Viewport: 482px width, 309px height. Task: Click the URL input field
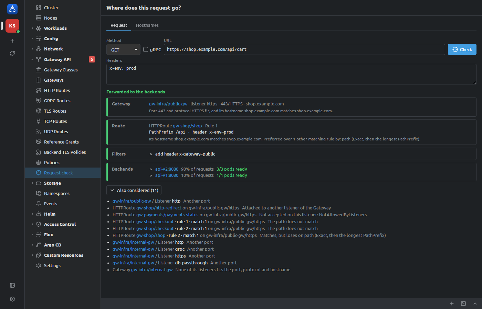304,49
